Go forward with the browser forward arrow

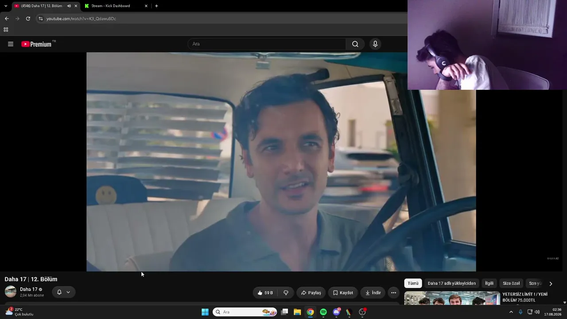(x=17, y=19)
